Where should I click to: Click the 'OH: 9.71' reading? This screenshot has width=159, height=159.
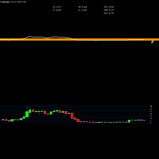pyautogui.click(x=109, y=10)
